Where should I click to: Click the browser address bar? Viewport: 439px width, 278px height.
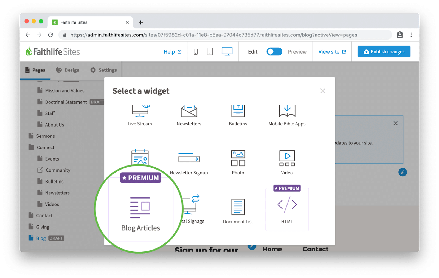coord(225,35)
